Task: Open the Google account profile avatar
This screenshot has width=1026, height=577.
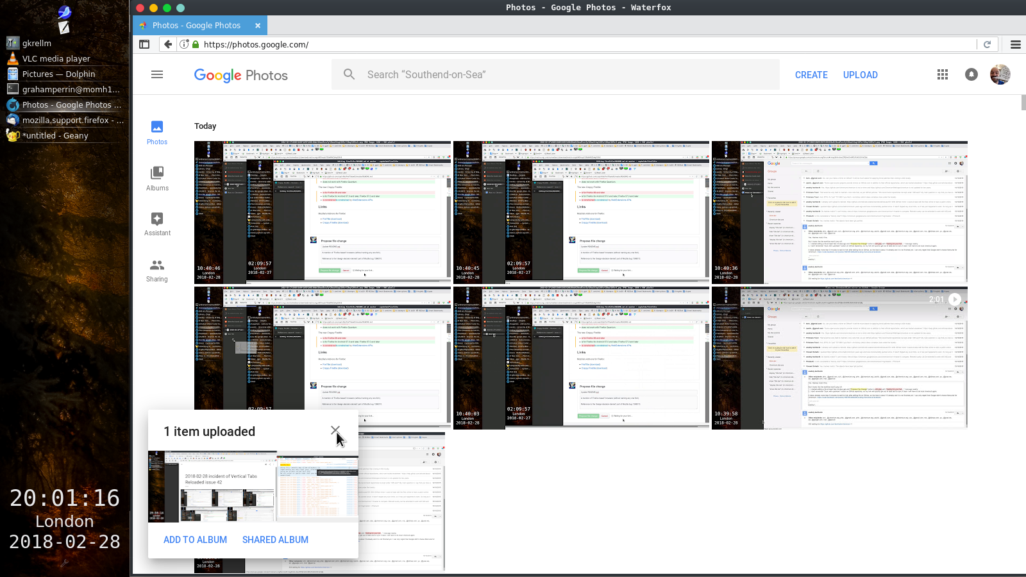Action: pyautogui.click(x=1000, y=74)
